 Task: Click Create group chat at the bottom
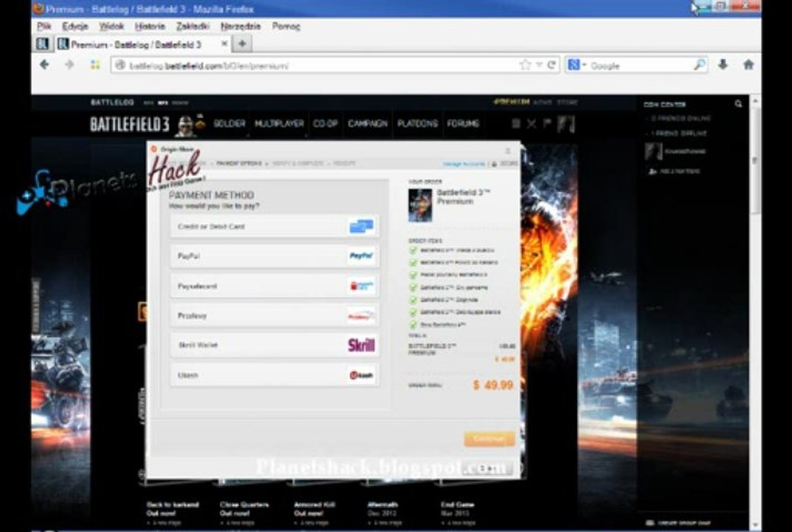tap(678, 523)
